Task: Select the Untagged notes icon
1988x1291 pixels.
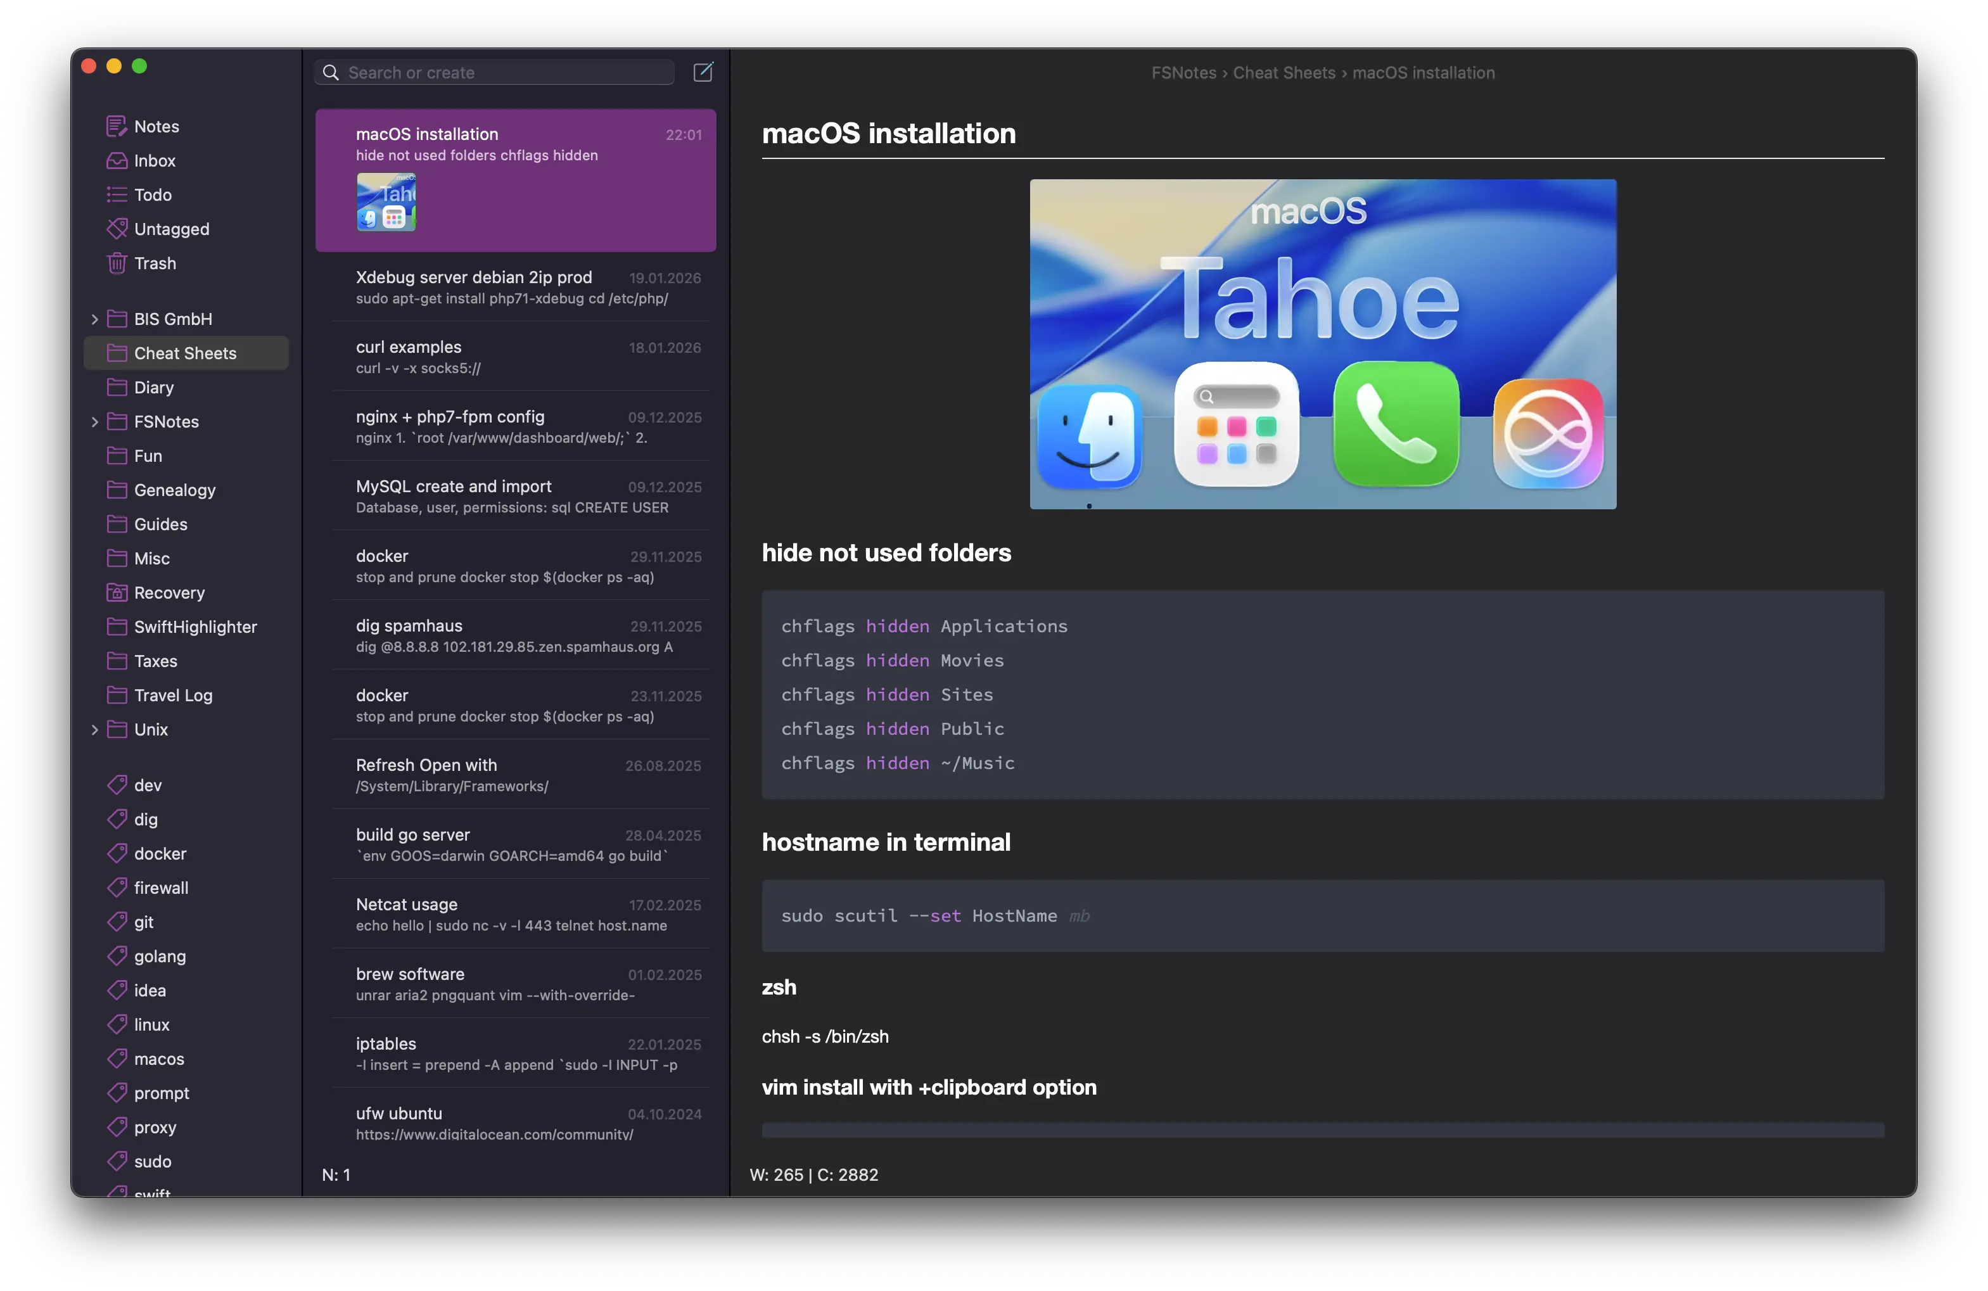Action: coord(116,229)
